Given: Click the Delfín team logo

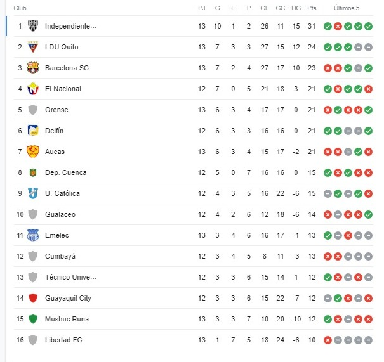Looking at the screenshot, I should coord(33,131).
